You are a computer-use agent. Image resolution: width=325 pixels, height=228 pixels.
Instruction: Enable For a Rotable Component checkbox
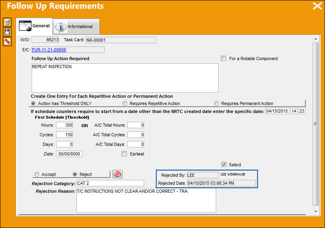[x=223, y=59]
